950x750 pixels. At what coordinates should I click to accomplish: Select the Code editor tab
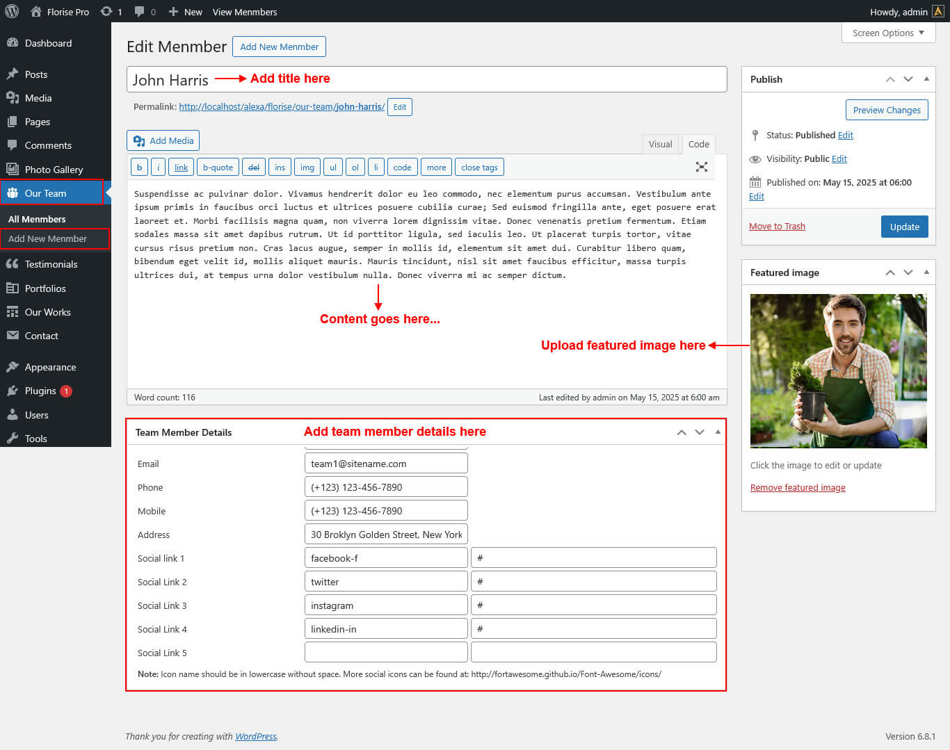pos(698,144)
